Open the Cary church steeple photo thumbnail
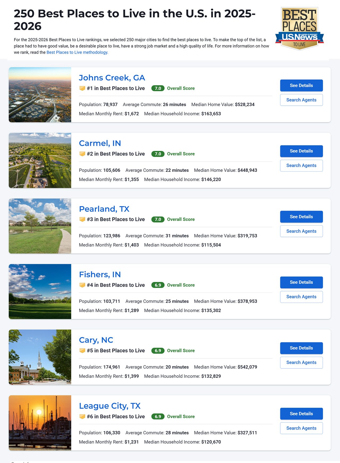The width and height of the screenshot is (340, 463). 40,357
